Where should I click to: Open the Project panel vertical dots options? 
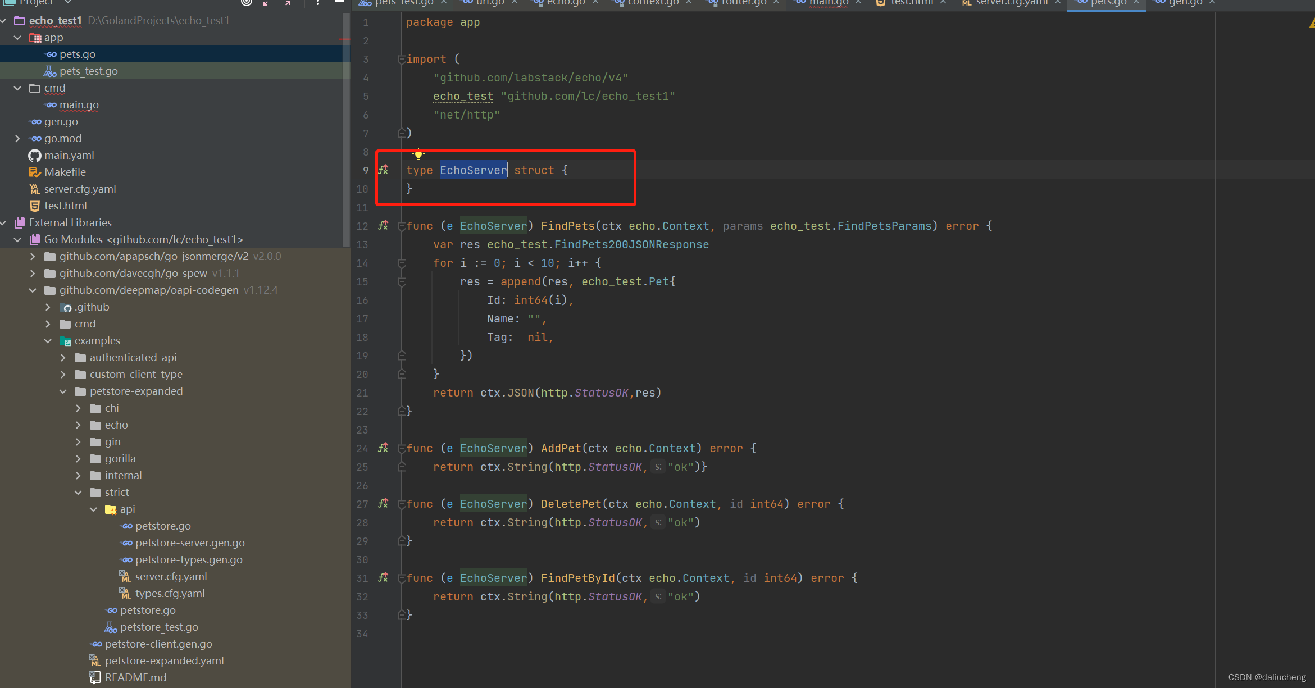pos(318,3)
